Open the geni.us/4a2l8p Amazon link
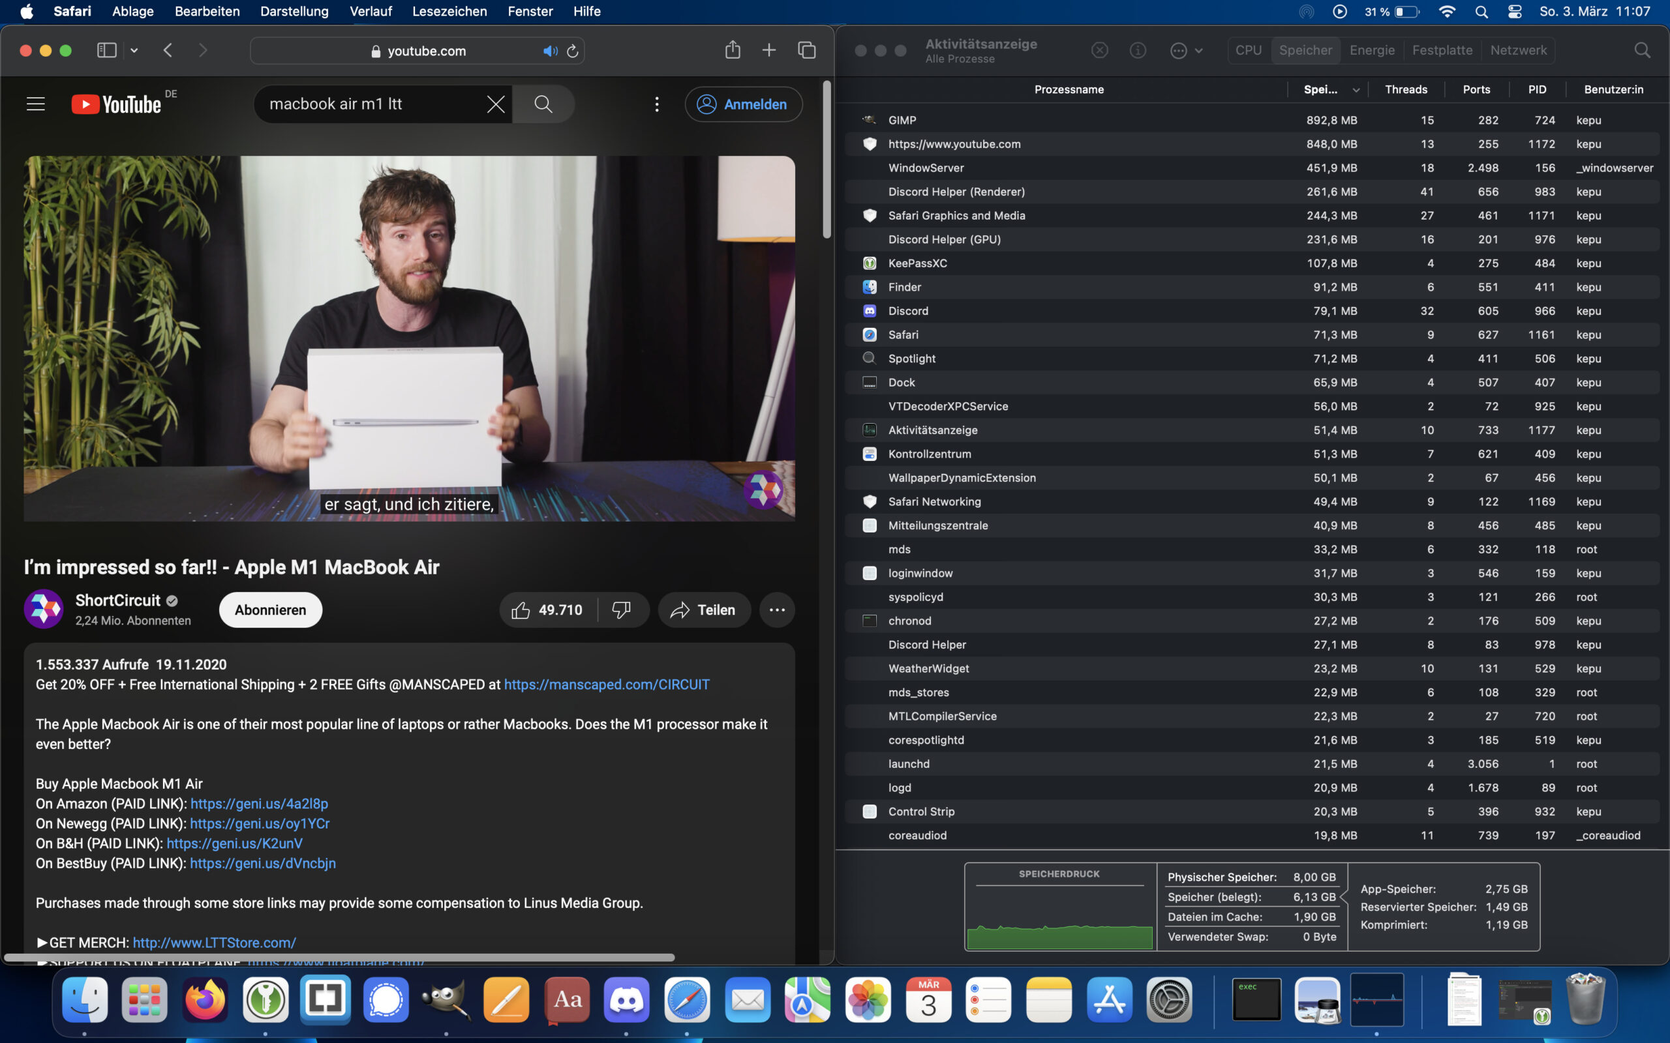Viewport: 1670px width, 1043px height. pyautogui.click(x=260, y=804)
